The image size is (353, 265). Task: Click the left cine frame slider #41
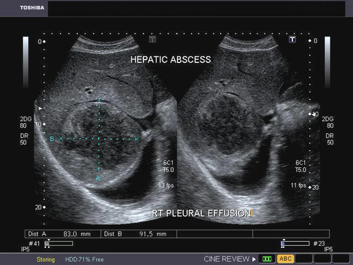58,243
